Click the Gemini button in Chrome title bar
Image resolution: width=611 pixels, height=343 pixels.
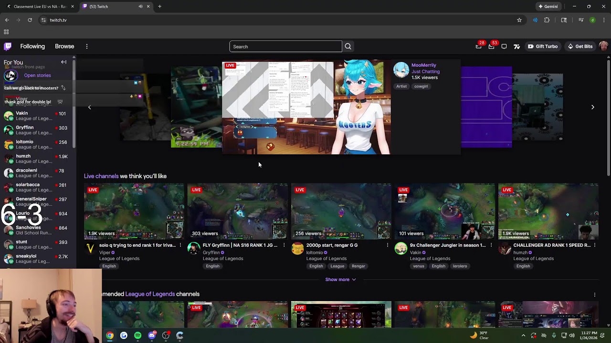pyautogui.click(x=548, y=7)
